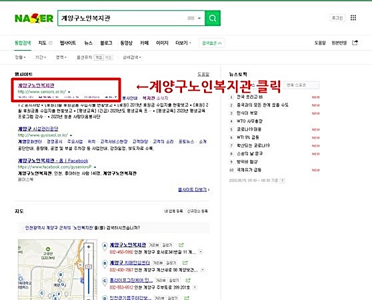
Task: Click the question mark icon beside the news timestamp
Action: [282, 181]
